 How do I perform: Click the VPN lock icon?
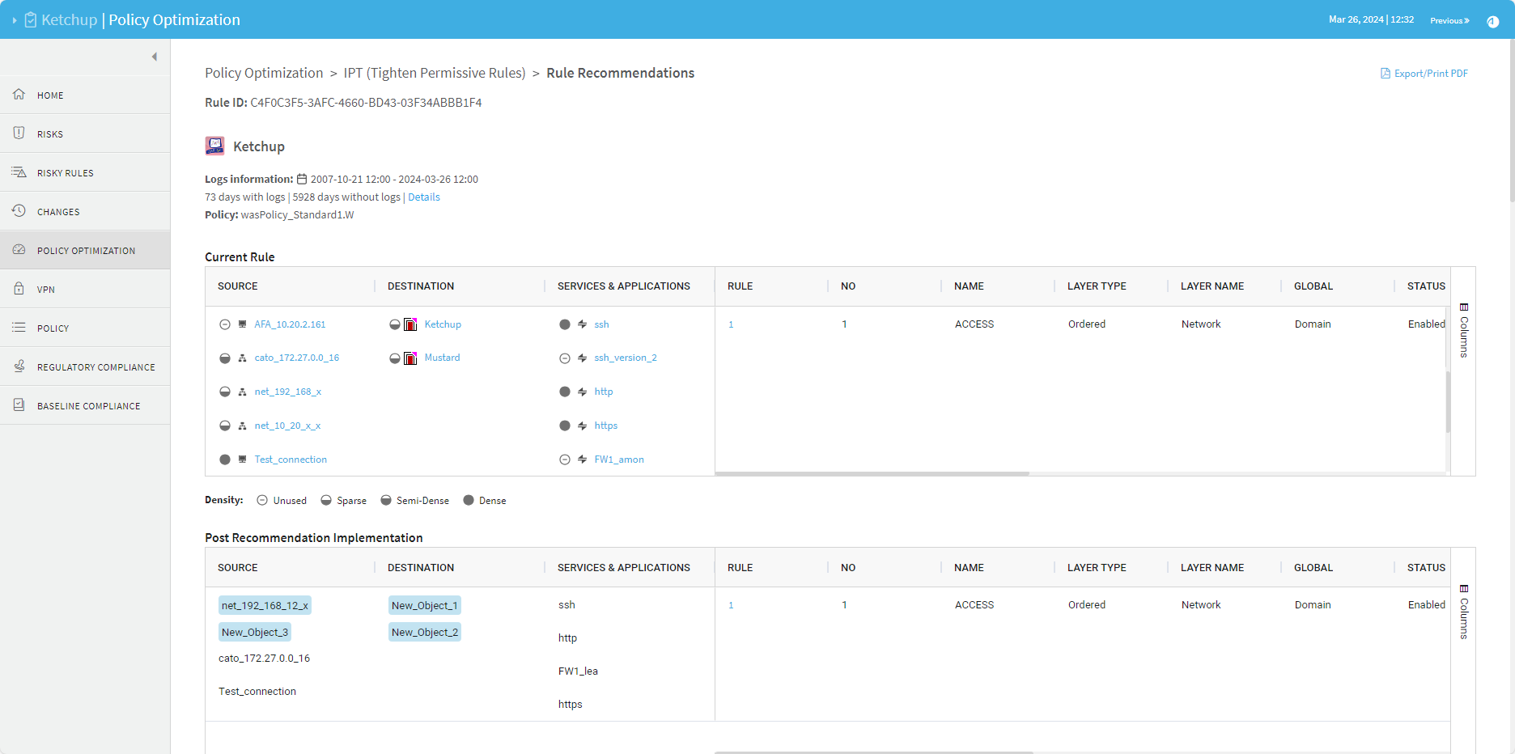19,289
